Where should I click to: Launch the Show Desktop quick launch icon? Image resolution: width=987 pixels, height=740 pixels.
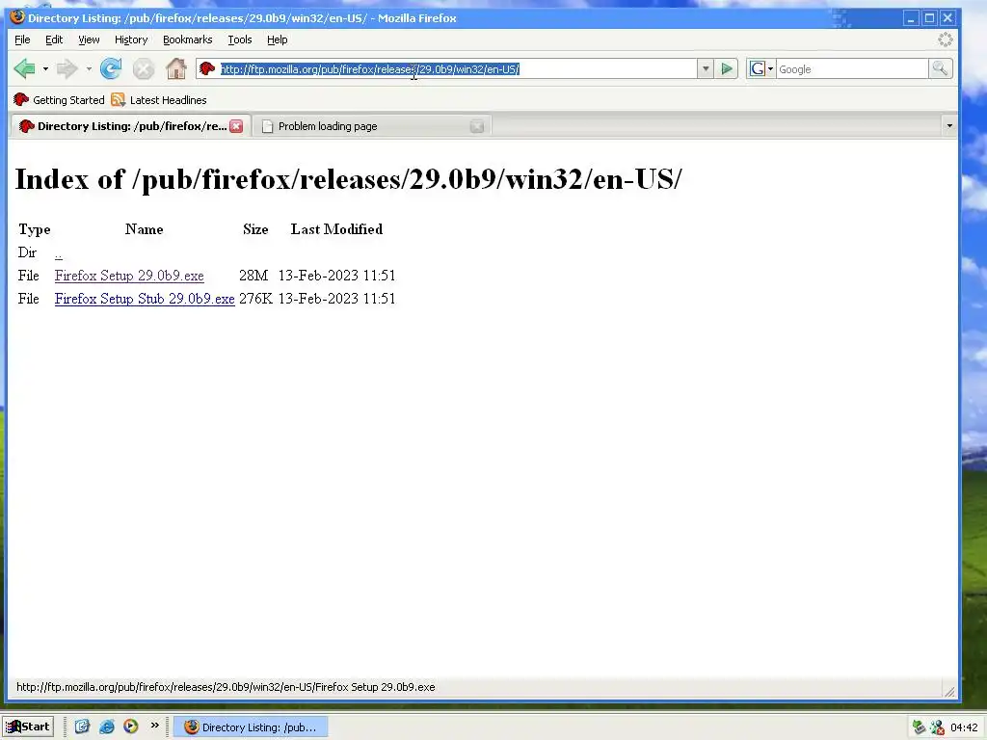[x=83, y=727]
